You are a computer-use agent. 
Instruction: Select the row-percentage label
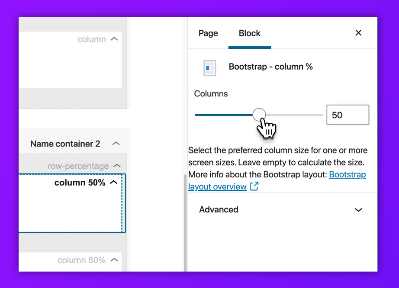point(78,166)
